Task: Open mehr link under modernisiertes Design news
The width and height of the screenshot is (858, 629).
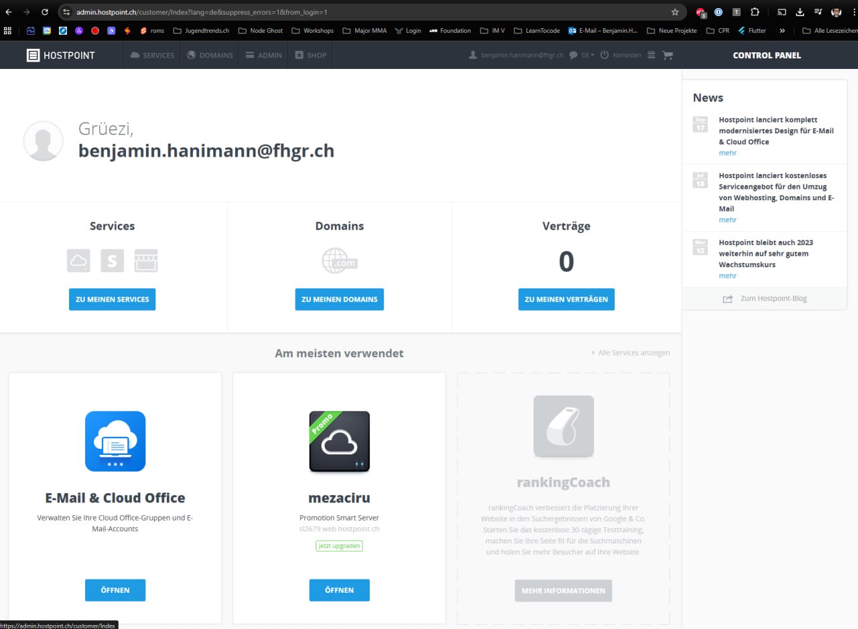Action: click(728, 153)
